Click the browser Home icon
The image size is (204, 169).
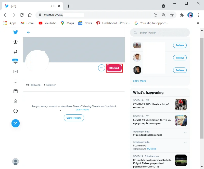pyautogui.click(x=30, y=15)
